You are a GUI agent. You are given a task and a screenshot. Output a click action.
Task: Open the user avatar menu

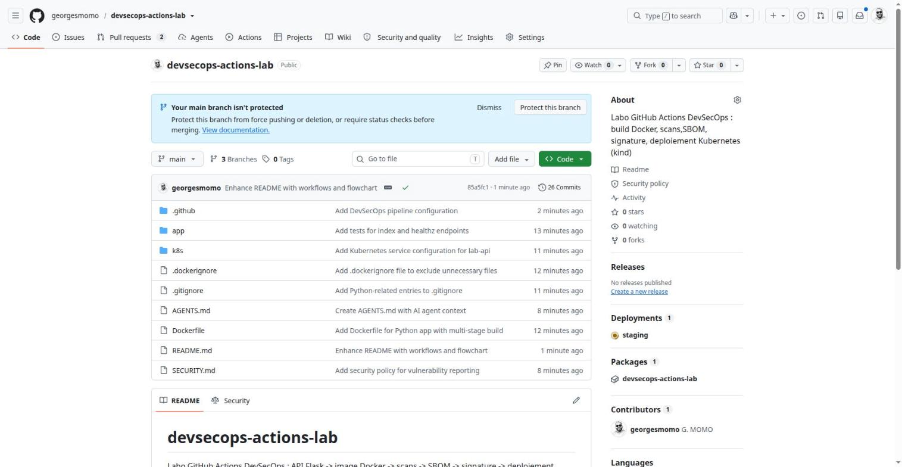[879, 15]
